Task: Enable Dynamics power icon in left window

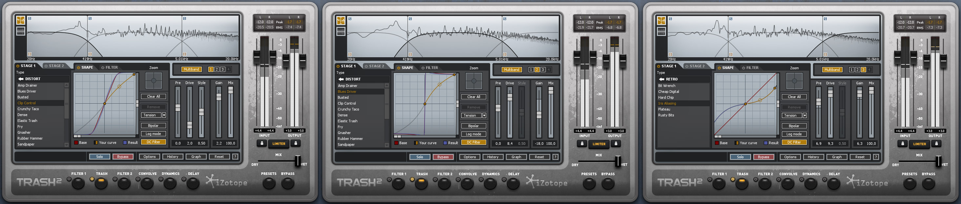Action: pos(161,179)
